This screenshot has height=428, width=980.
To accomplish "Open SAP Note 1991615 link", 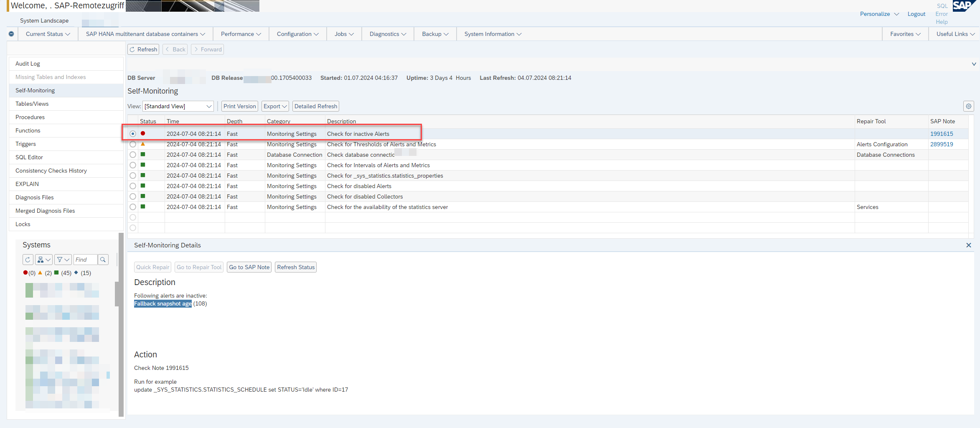I will click(x=941, y=134).
